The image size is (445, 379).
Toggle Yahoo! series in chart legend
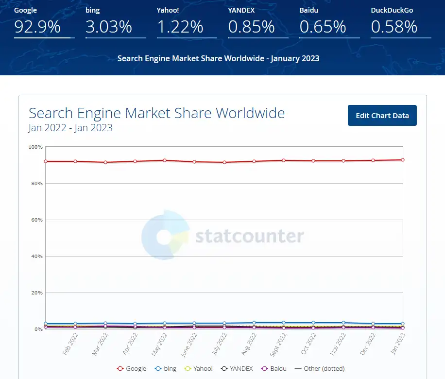point(198,368)
